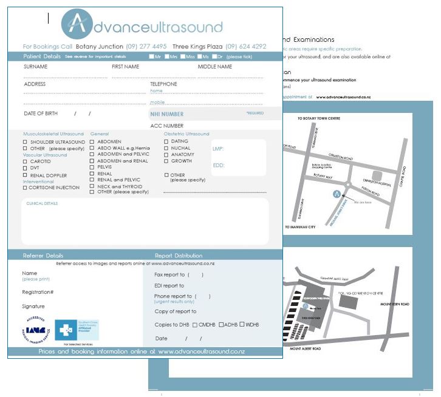Click the mobile telephone line
Image resolution: width=441 pixels, height=397 pixels.
click(207, 104)
